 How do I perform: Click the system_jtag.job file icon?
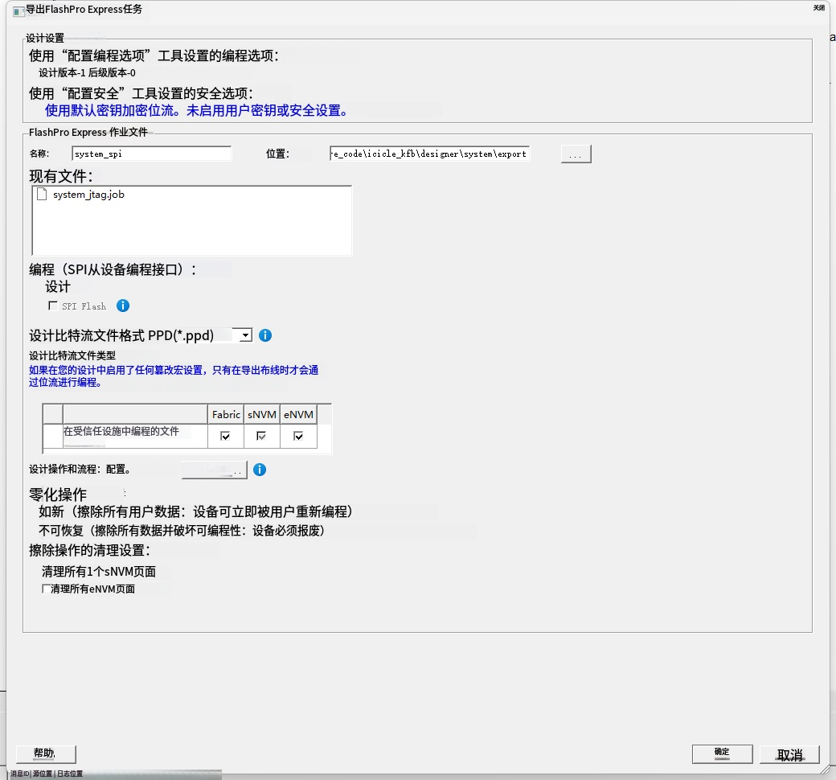42,195
